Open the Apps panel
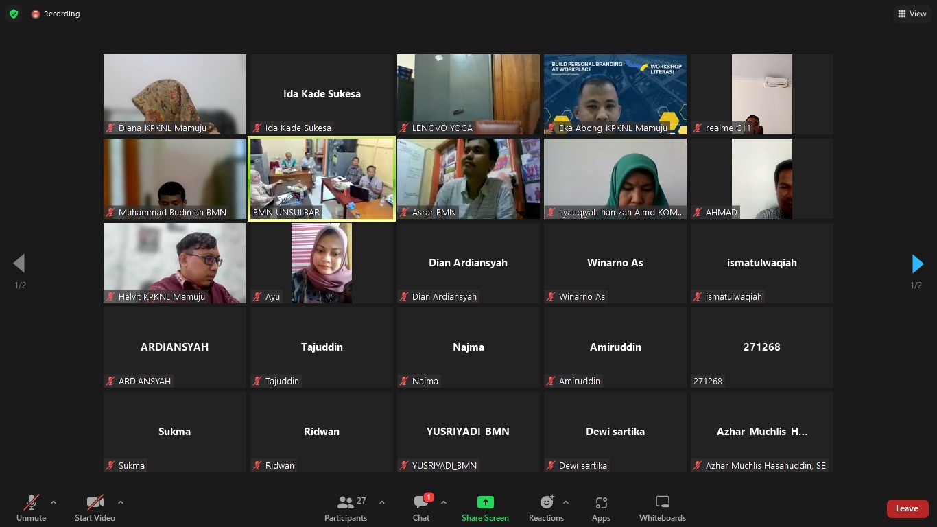The height and width of the screenshot is (527, 937). (x=601, y=508)
